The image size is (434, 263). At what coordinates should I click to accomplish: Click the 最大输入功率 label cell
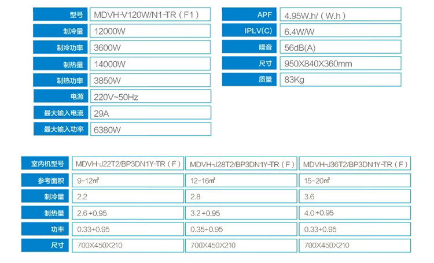[61, 129]
